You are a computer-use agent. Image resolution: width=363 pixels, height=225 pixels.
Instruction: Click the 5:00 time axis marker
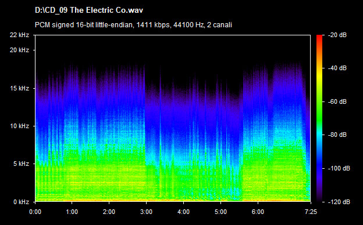220,212
